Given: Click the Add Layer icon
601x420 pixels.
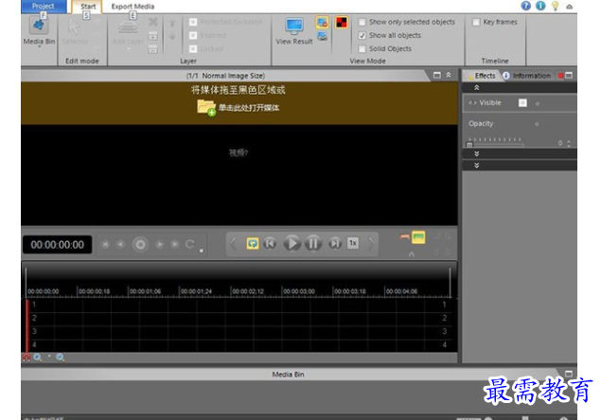Looking at the screenshot, I should click(128, 27).
